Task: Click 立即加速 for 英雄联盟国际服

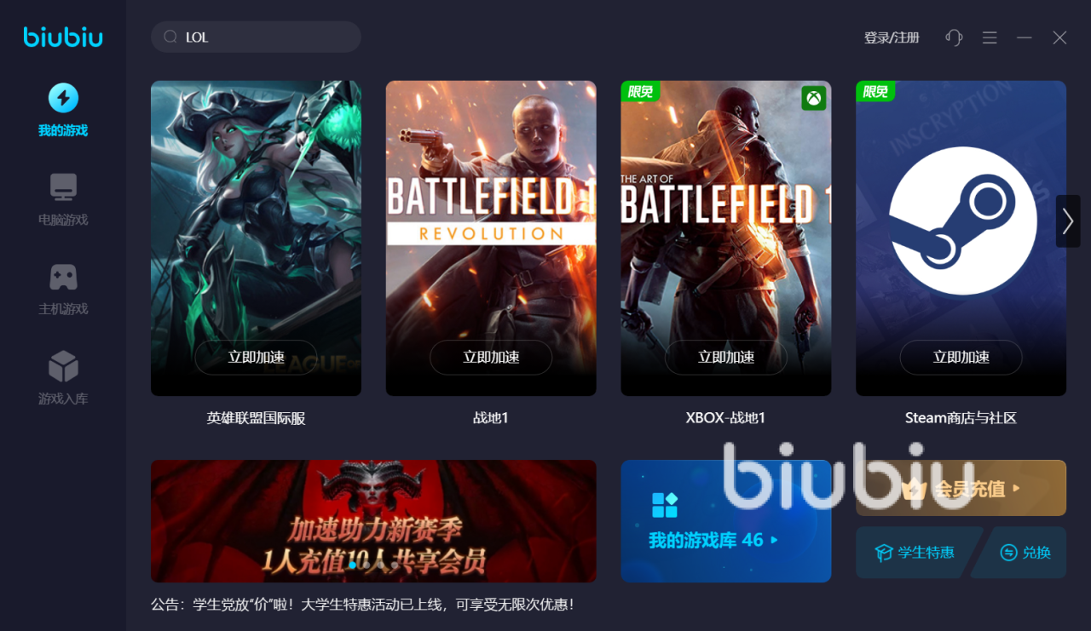Action: click(256, 358)
